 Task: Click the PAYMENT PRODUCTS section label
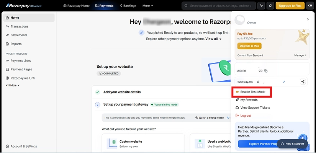click(16, 54)
